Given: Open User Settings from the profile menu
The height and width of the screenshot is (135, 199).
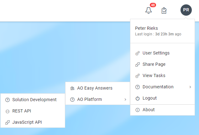Looking at the screenshot, I should [x=156, y=53].
